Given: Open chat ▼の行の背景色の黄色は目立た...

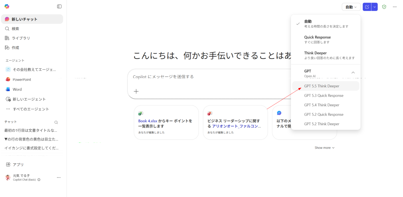Looking at the screenshot, I should [x=31, y=139].
